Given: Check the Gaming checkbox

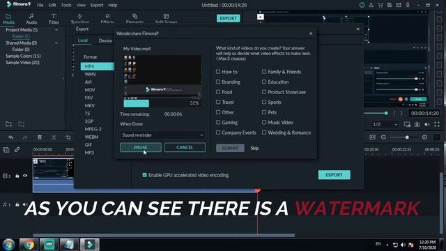Looking at the screenshot, I should (218, 123).
